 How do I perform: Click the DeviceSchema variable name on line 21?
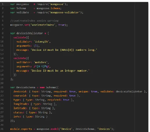pyautogui.click(x=26, y=87)
